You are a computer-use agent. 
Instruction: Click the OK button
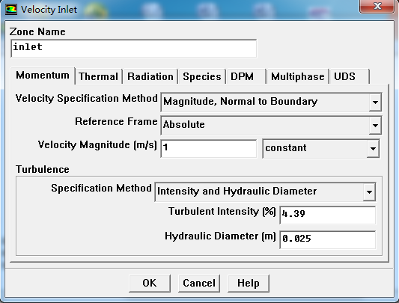pos(150,283)
